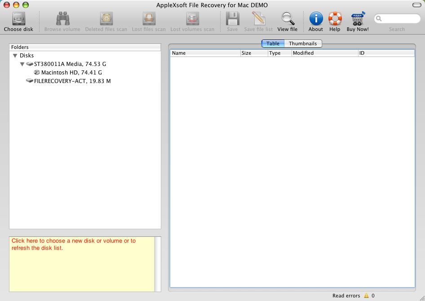Sort by the Type column header
The width and height of the screenshot is (425, 301).
pyautogui.click(x=280, y=53)
